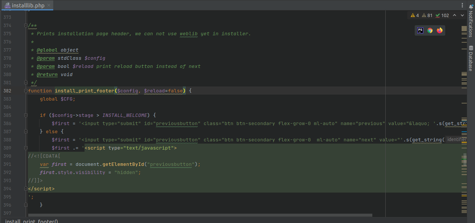Open the Database tool window
Viewport: 475px width, 223px height.
[471, 58]
